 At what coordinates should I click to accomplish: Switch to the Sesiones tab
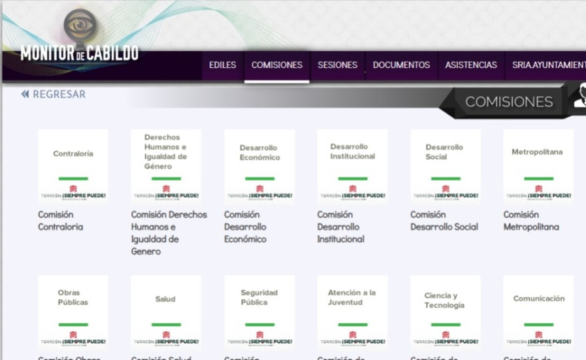[337, 65]
